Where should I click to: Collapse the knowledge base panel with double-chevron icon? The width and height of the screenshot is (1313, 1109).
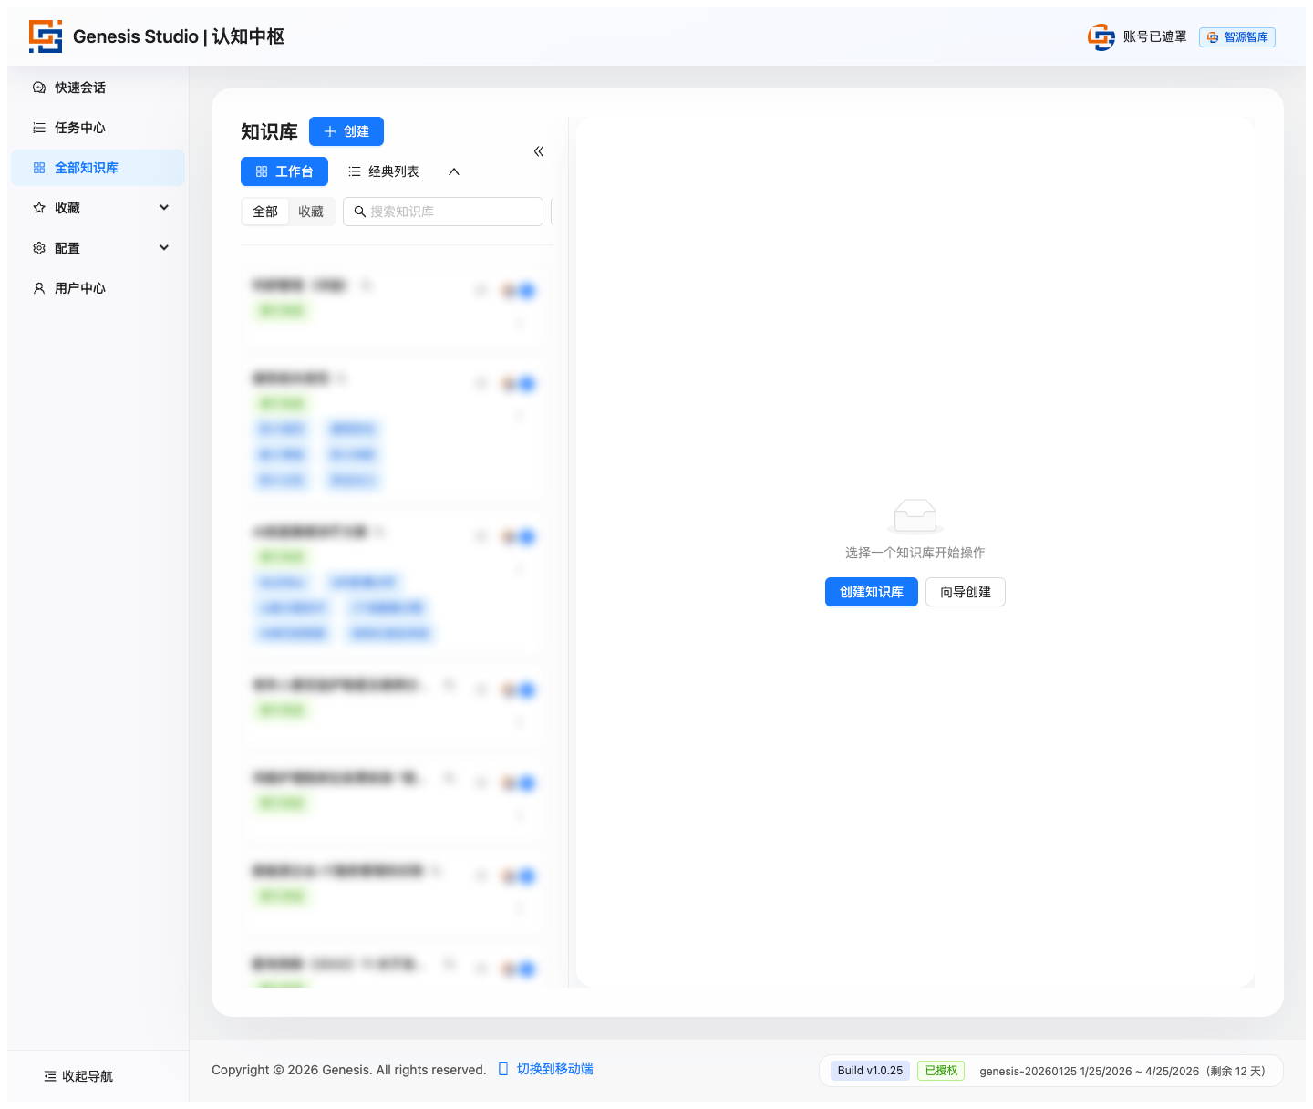(539, 151)
